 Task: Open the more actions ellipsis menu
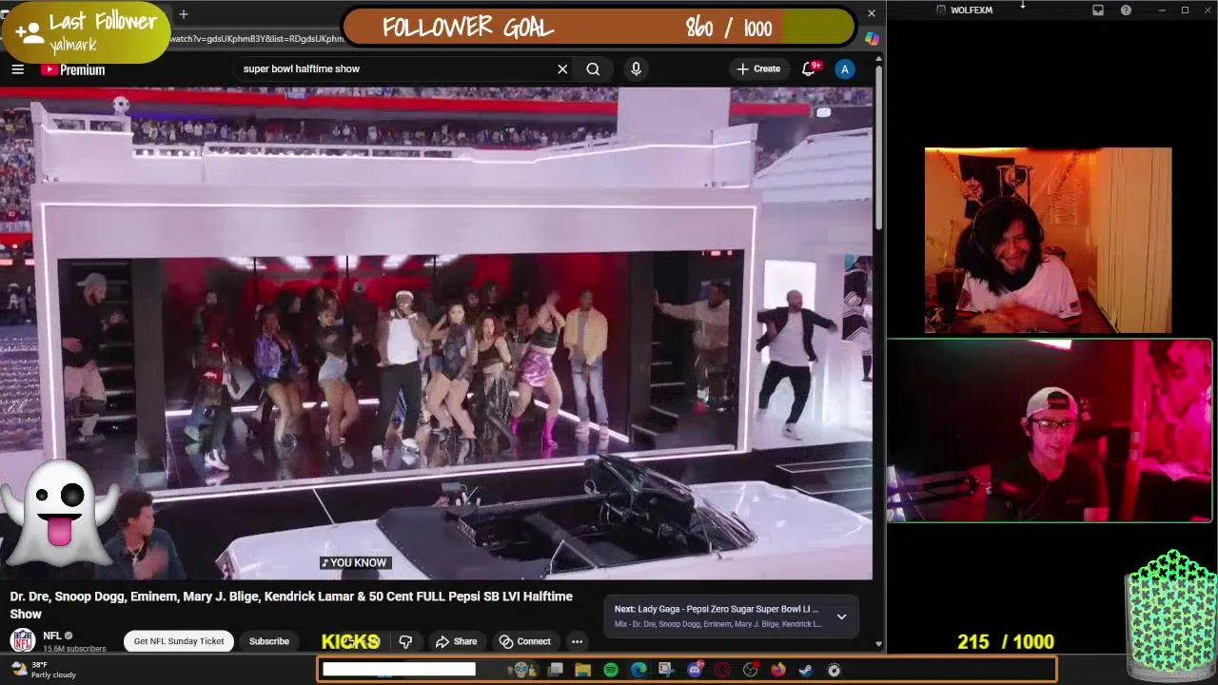click(x=577, y=641)
